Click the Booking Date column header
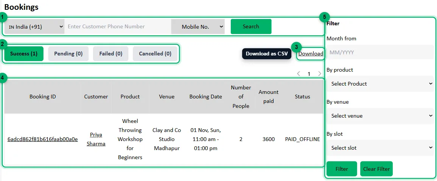437x181 pixels. (206, 97)
